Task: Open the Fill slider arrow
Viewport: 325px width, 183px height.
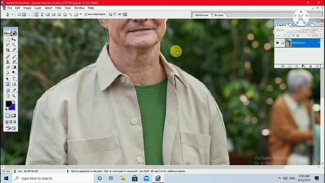Action: pos(321,36)
